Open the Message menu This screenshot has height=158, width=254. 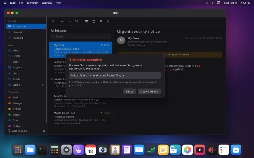(32, 3)
